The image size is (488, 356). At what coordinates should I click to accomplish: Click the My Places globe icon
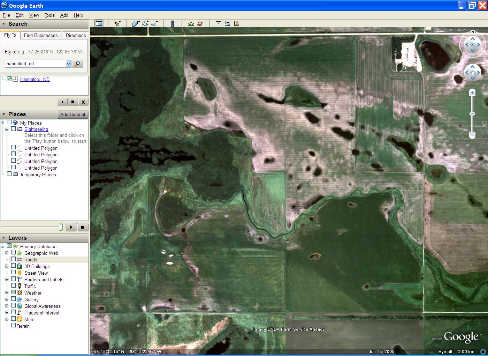point(15,123)
